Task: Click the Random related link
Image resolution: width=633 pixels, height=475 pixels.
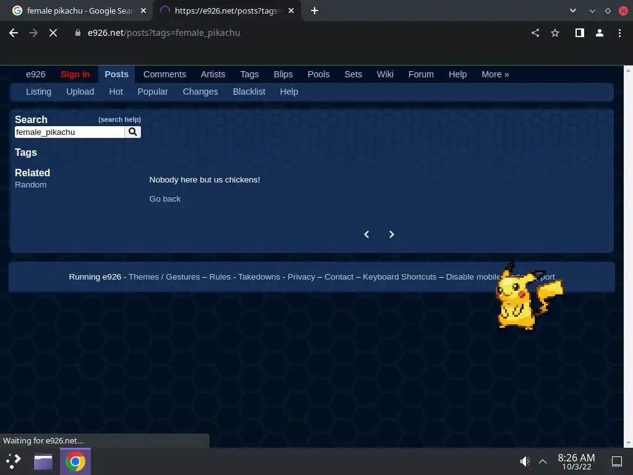Action: point(31,184)
